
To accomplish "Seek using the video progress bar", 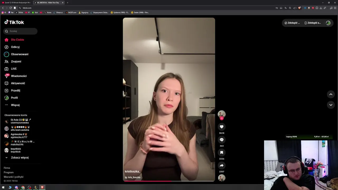I will pyautogui.click(x=169, y=181).
